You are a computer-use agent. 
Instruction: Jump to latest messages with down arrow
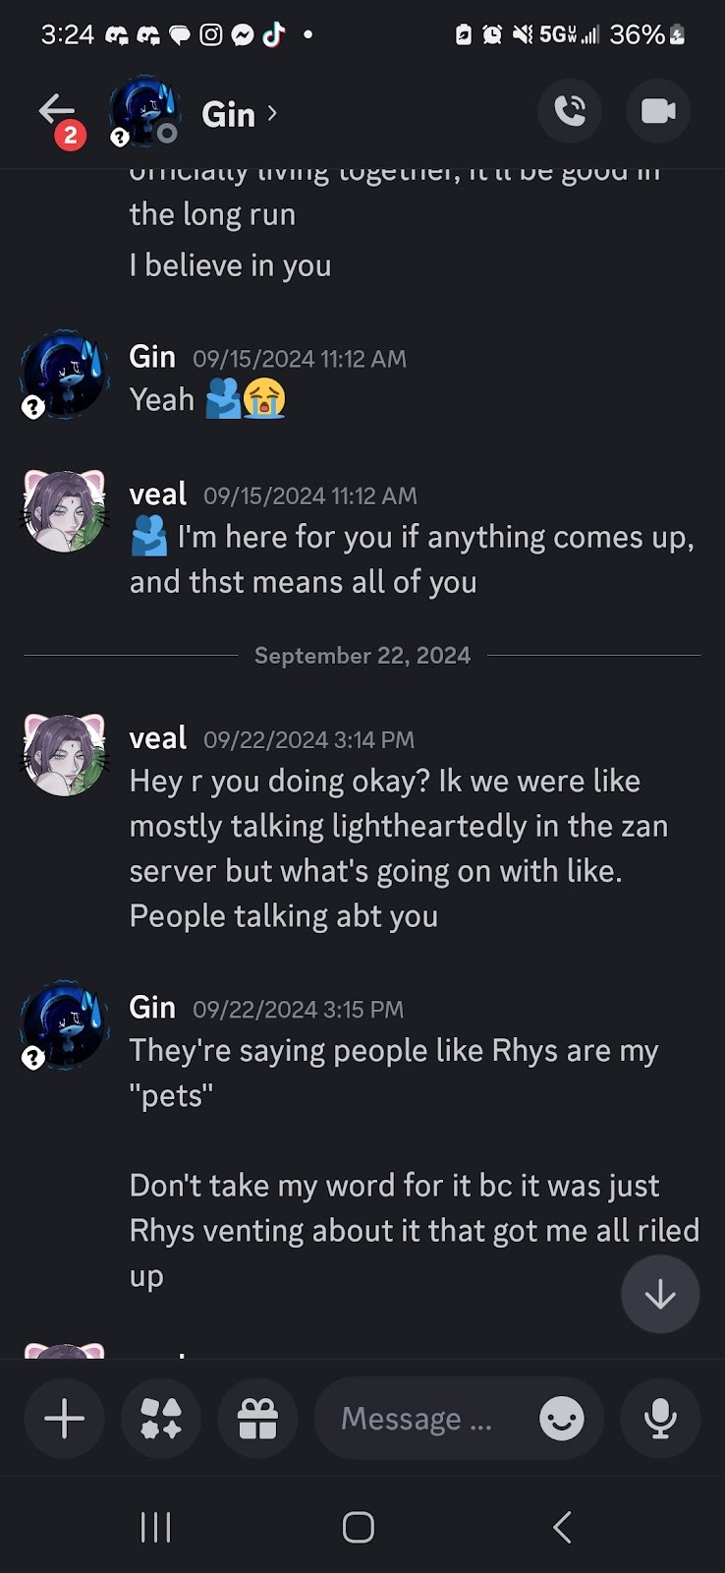coord(660,1294)
